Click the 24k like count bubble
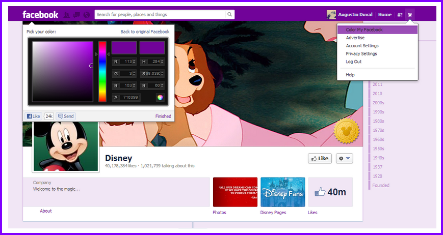 [49, 116]
